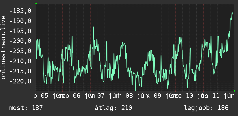Click the onlinestream.live axis label
Image resolution: width=238 pixels, height=116 pixels.
(x=3, y=47)
